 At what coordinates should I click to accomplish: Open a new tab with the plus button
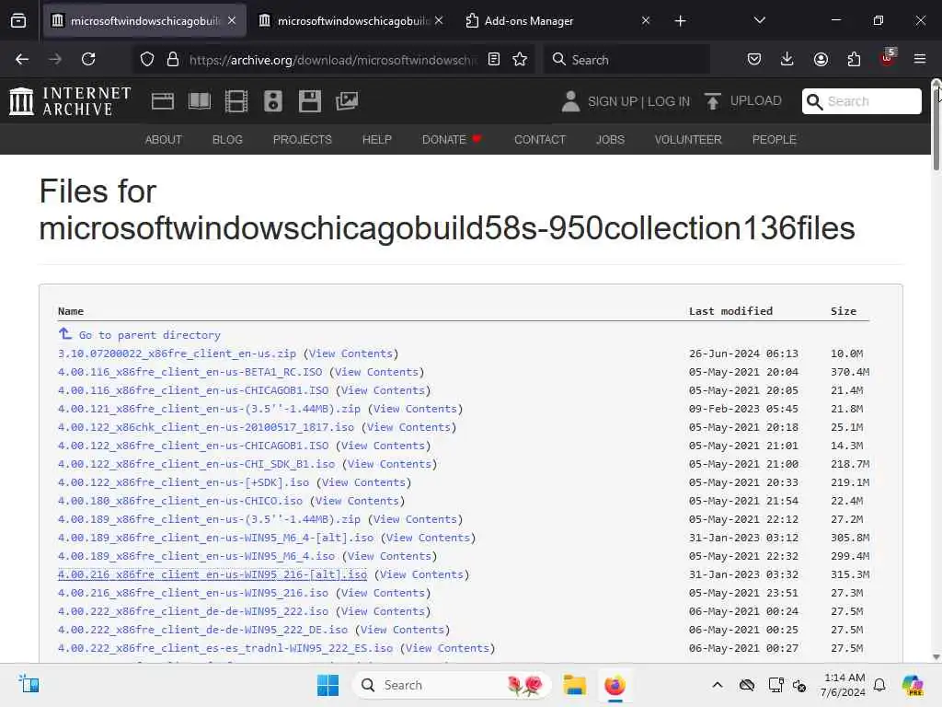click(680, 21)
